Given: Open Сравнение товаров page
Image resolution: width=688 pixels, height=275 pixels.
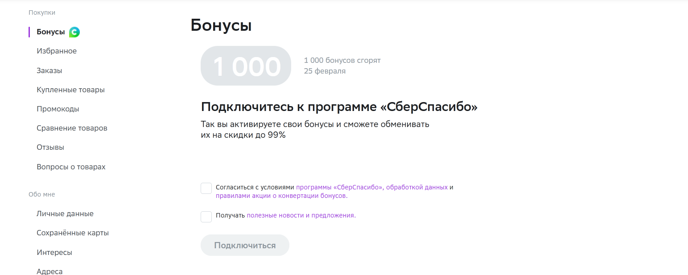Looking at the screenshot, I should 72,128.
